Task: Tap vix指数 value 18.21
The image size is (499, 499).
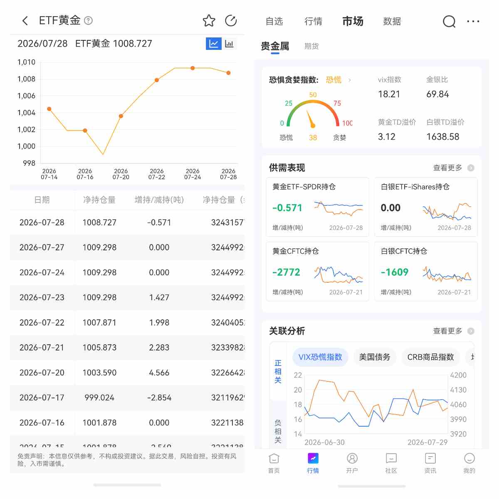Action: tap(389, 94)
